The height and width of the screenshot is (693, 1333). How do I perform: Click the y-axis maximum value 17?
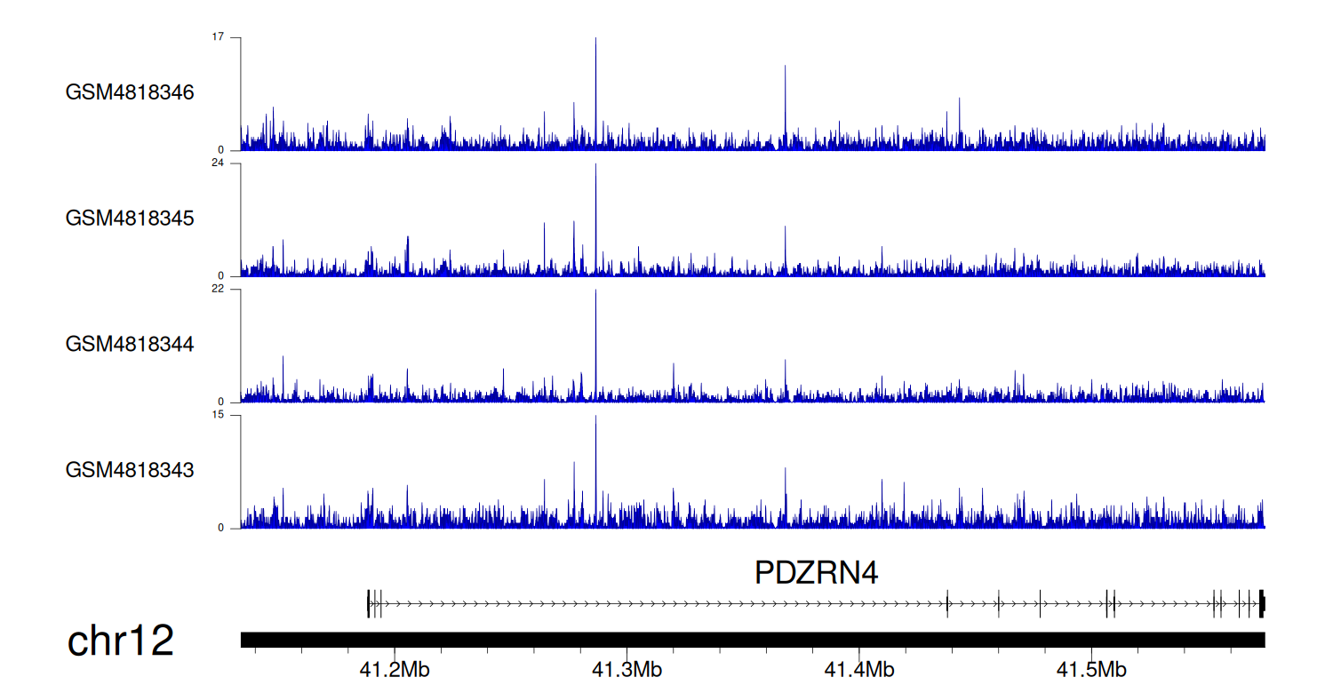(219, 37)
